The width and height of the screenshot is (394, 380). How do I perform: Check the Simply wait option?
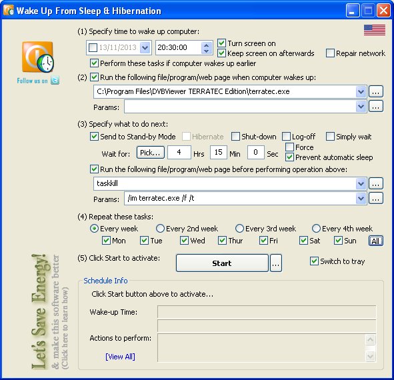point(330,137)
